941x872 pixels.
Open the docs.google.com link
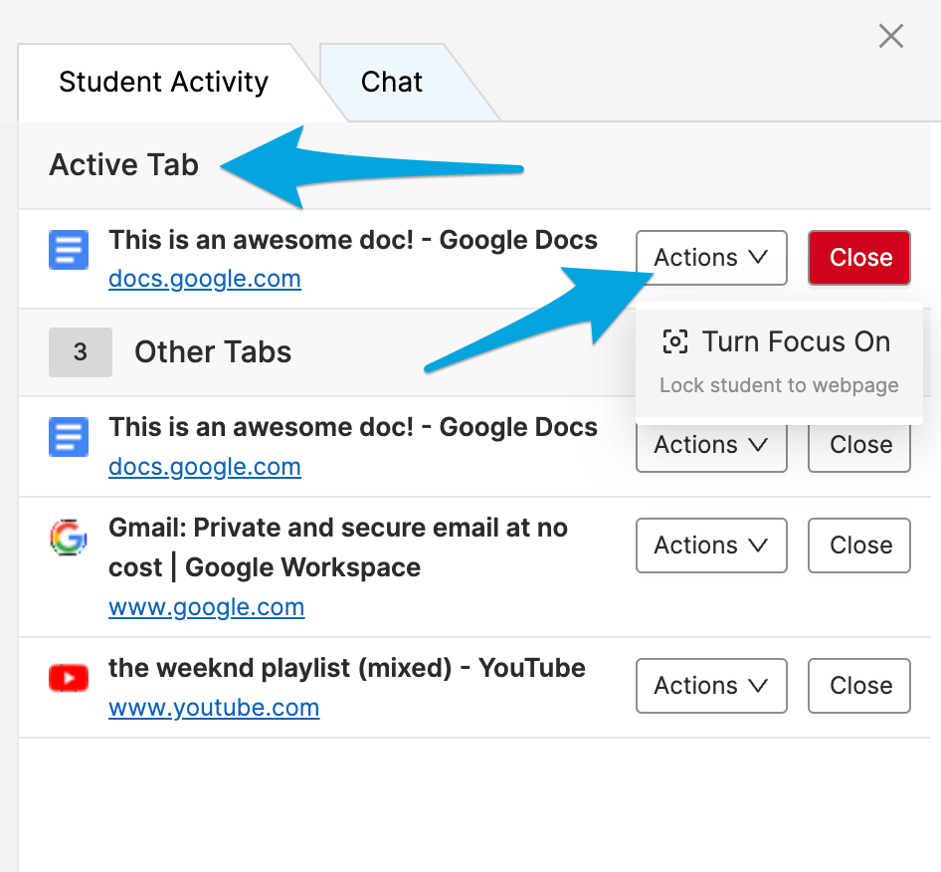pyautogui.click(x=205, y=279)
